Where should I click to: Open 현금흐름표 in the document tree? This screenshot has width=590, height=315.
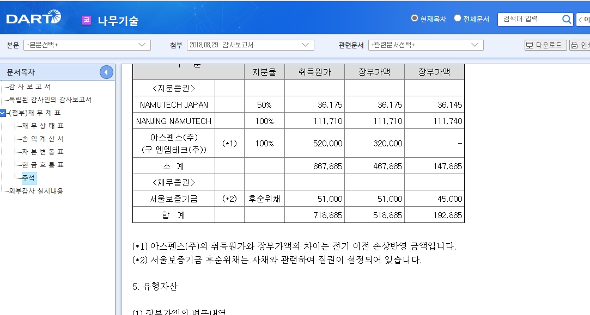(x=43, y=165)
